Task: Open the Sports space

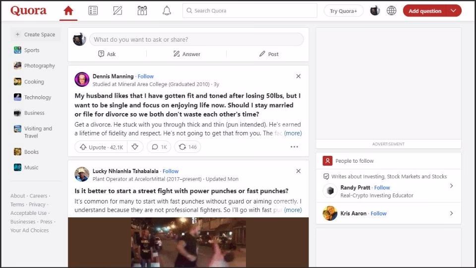Action: point(27,50)
